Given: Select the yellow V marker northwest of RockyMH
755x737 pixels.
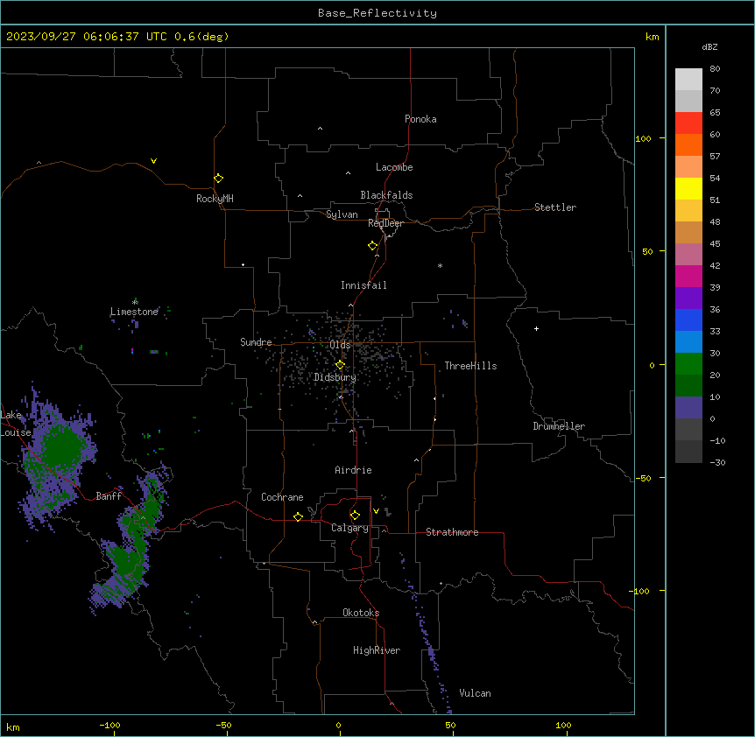Looking at the screenshot, I should pyautogui.click(x=153, y=161).
